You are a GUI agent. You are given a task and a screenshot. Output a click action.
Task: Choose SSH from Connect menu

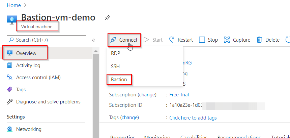click(x=115, y=66)
